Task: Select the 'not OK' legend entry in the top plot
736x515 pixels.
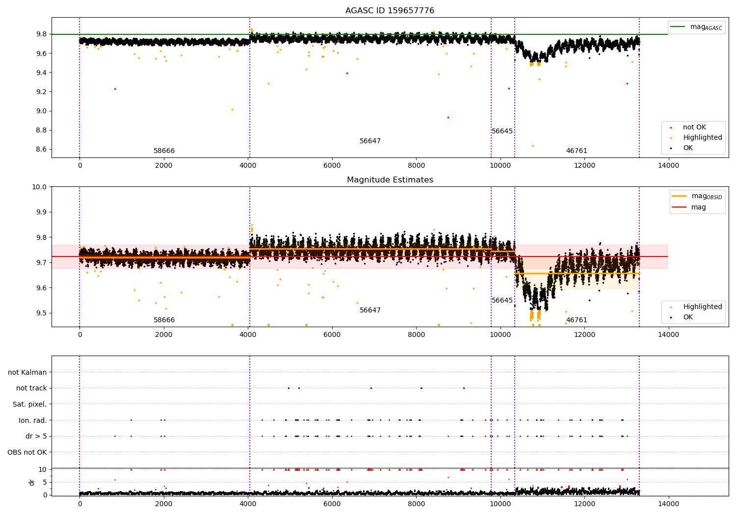Action: (694, 128)
